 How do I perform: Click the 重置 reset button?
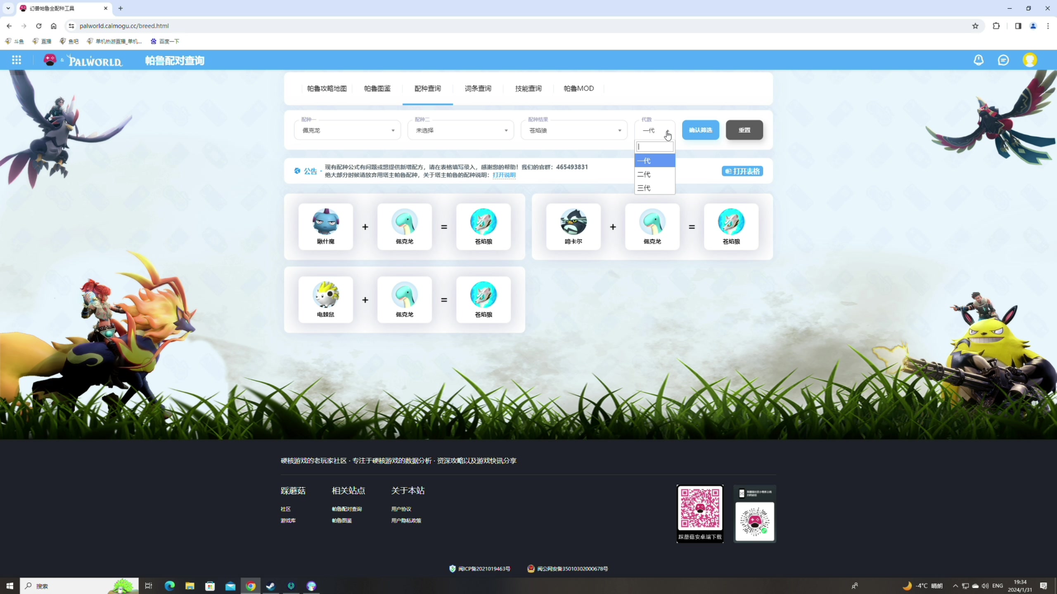[x=744, y=130]
